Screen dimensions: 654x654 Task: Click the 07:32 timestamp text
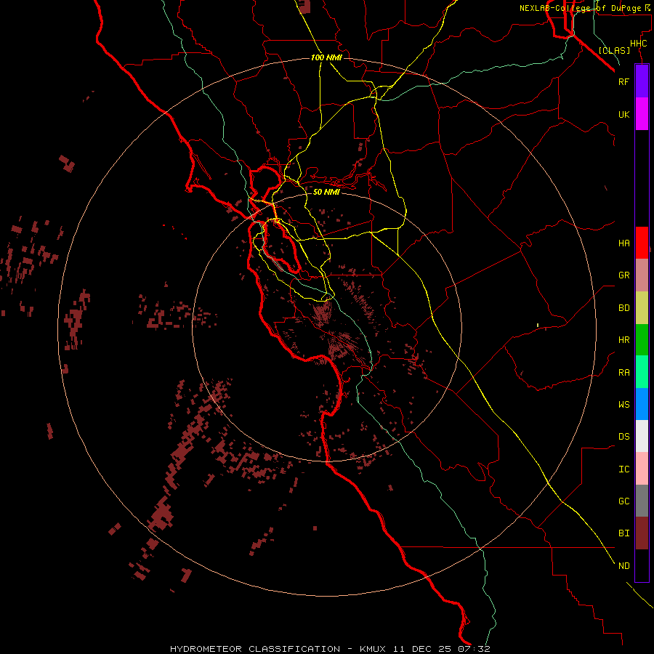[475, 649]
